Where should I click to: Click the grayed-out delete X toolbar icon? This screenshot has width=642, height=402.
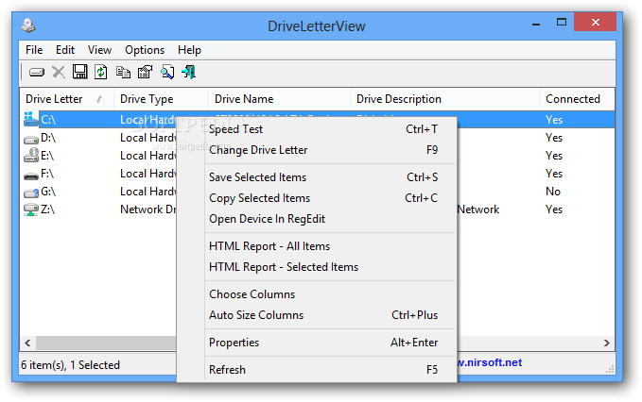point(58,73)
